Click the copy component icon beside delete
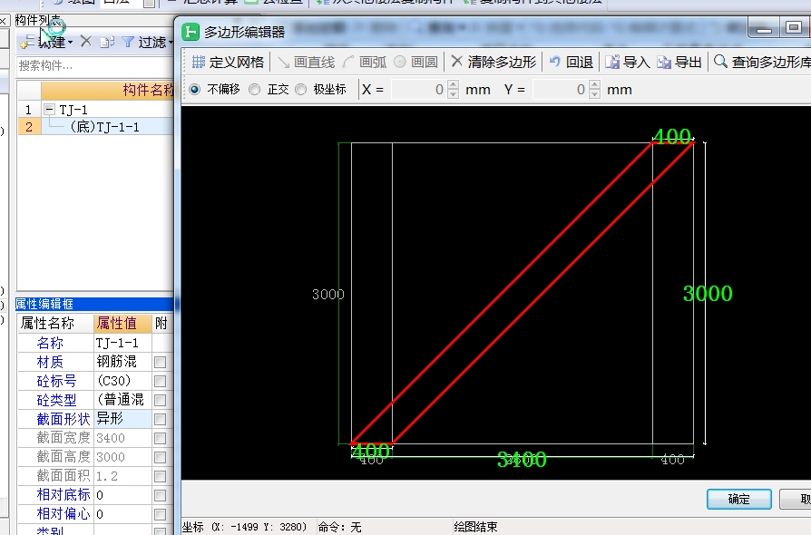 pyautogui.click(x=107, y=42)
